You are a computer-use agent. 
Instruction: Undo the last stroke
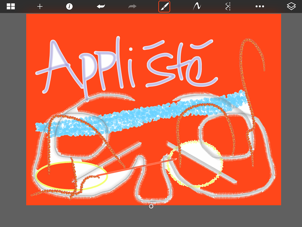pos(101,7)
